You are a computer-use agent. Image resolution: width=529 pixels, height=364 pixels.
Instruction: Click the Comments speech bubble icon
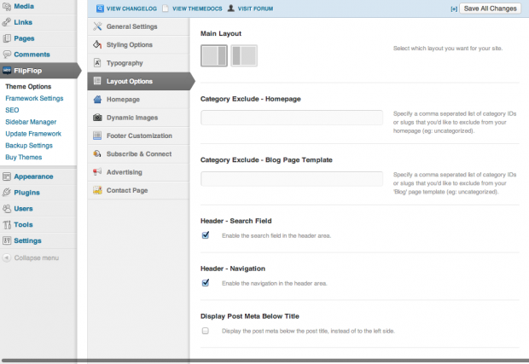tap(7, 55)
